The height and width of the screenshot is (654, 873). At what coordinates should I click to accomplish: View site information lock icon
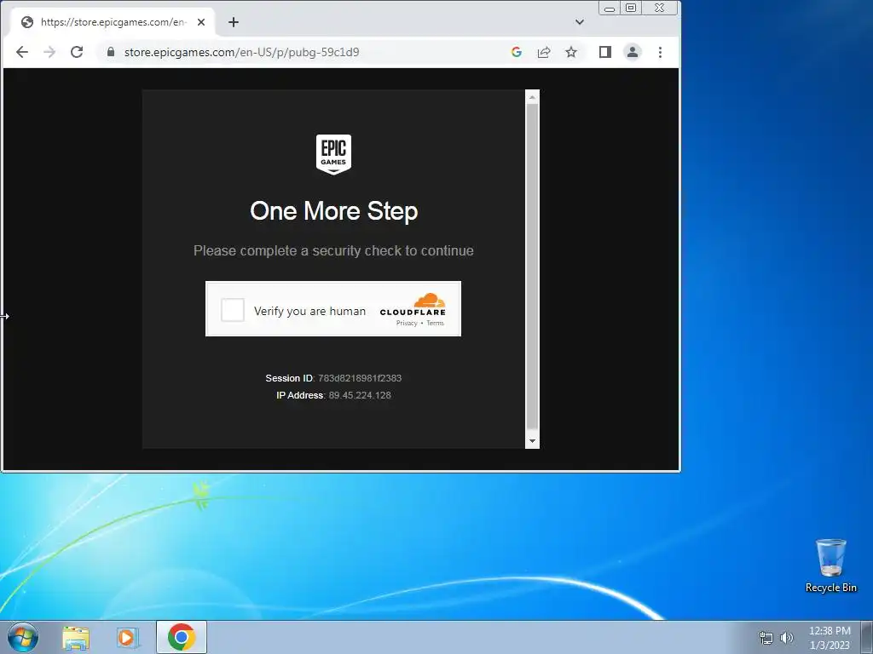(x=111, y=52)
